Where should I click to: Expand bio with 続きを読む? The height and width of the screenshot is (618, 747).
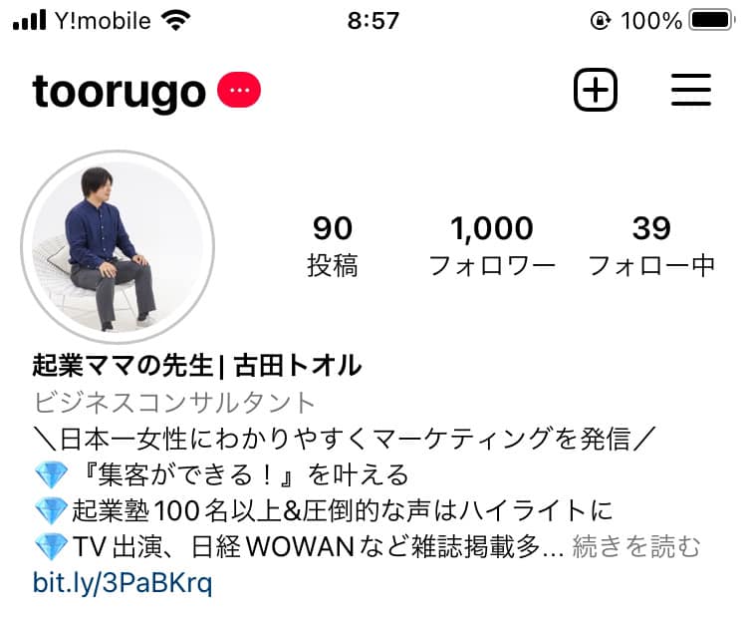pyautogui.click(x=636, y=546)
